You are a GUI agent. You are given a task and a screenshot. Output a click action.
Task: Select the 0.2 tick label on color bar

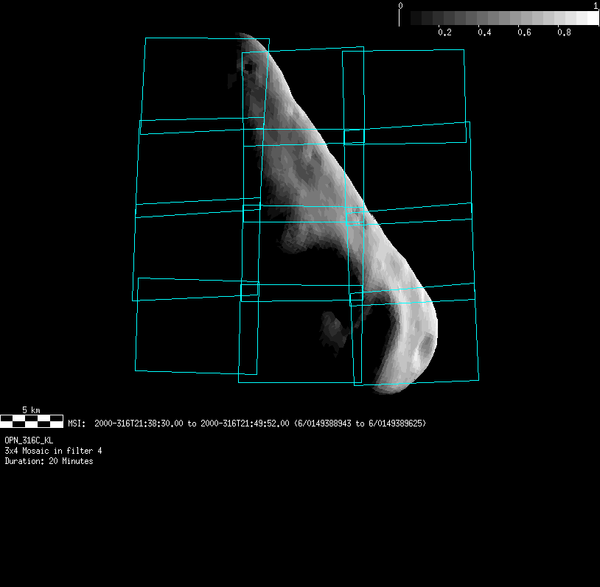(x=444, y=32)
